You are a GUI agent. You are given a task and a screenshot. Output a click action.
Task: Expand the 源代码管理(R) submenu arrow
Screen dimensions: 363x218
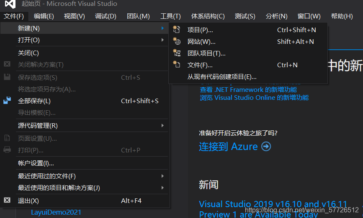(162, 125)
